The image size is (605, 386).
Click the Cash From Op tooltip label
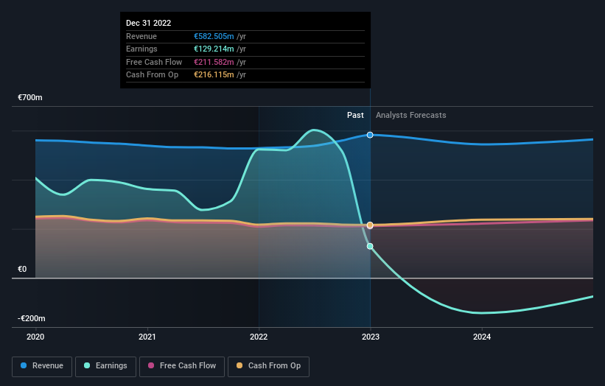pos(152,75)
